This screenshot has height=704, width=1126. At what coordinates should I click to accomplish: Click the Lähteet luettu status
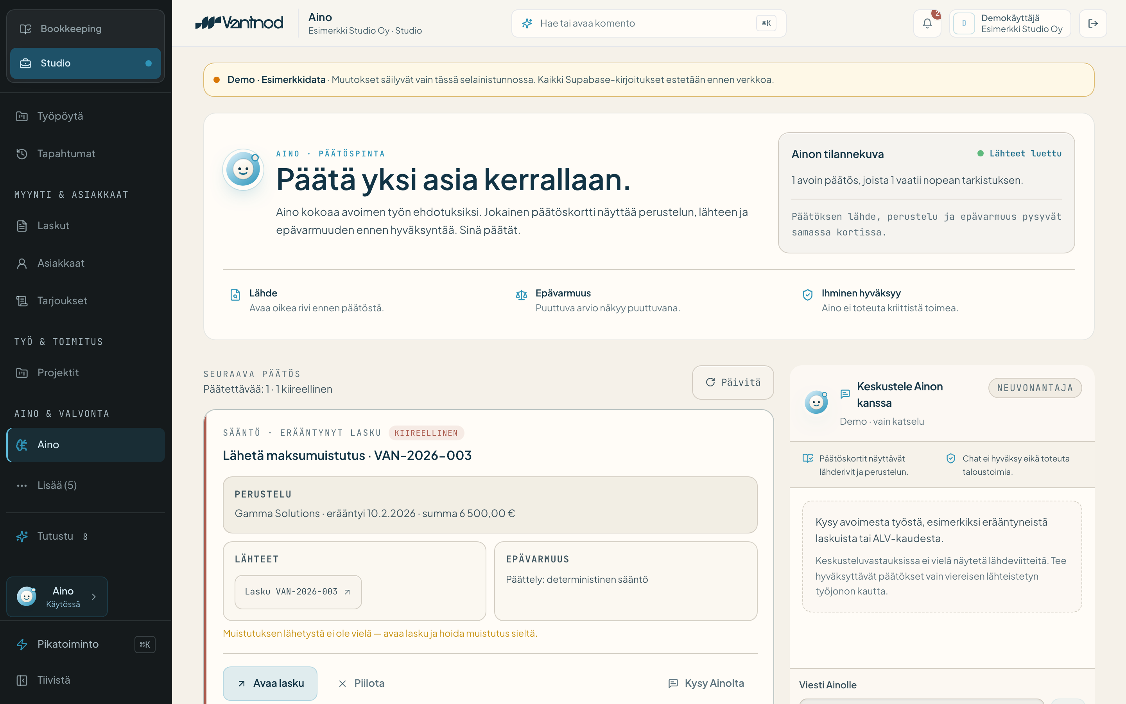tap(1019, 154)
